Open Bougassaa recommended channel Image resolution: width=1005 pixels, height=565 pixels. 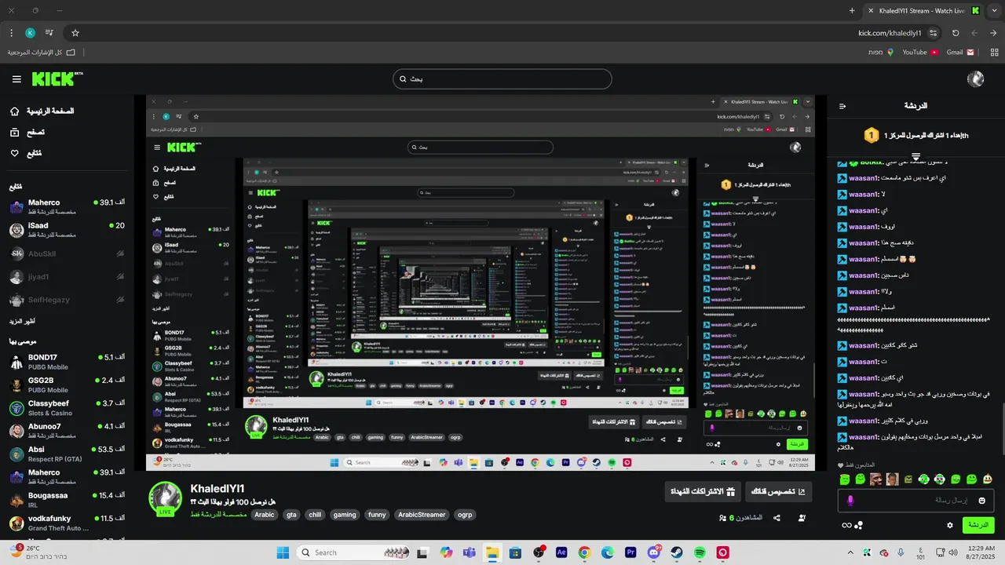(x=67, y=500)
